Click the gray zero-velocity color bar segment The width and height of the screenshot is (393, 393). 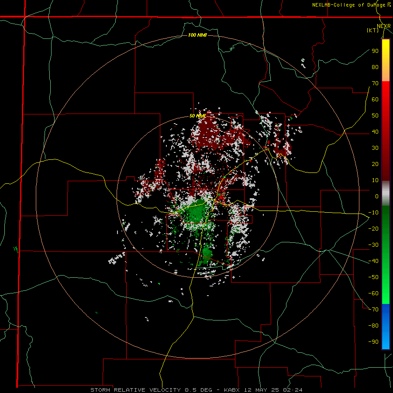point(386,193)
